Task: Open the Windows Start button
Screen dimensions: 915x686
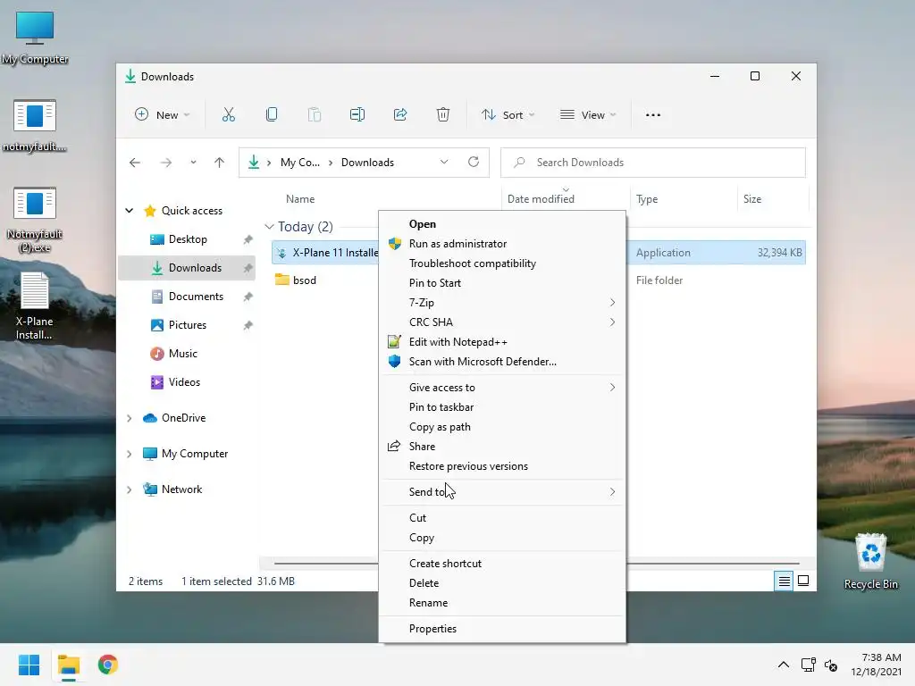Action: tap(29, 665)
